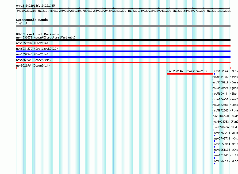Open the nsv3561152 variant label
238x174 pixels.
[226, 150]
